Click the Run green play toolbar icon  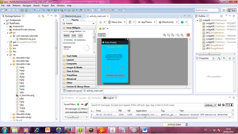pos(55,10)
